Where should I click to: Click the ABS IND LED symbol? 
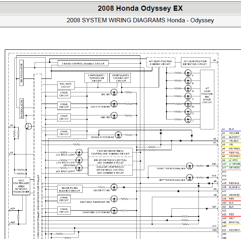point(114,116)
